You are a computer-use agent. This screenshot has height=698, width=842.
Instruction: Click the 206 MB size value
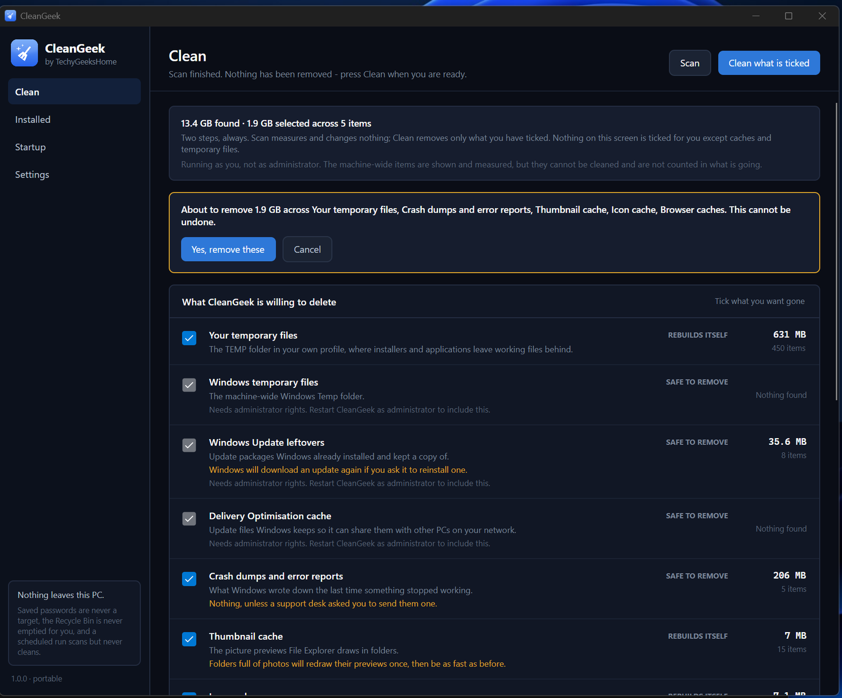point(789,575)
